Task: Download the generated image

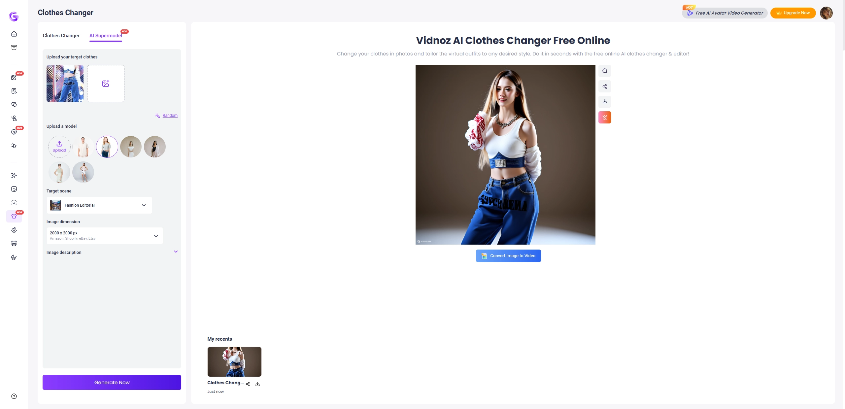Action: coord(604,102)
